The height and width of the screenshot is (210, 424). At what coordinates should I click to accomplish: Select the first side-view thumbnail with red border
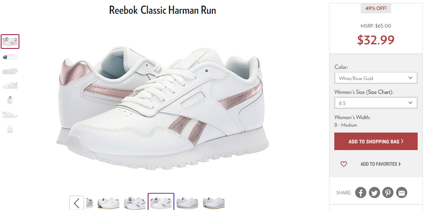(10, 41)
